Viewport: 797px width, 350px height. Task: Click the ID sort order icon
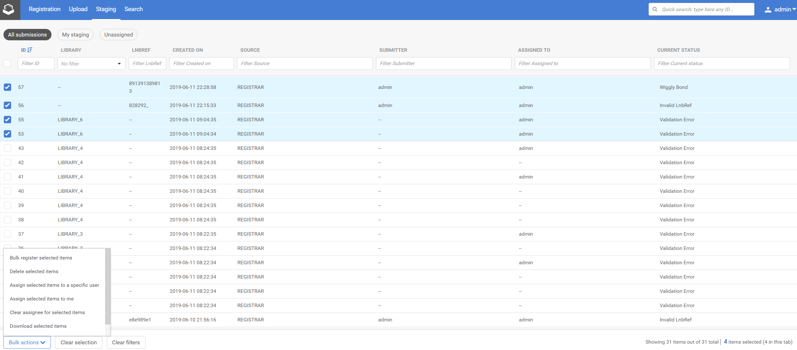(x=30, y=50)
